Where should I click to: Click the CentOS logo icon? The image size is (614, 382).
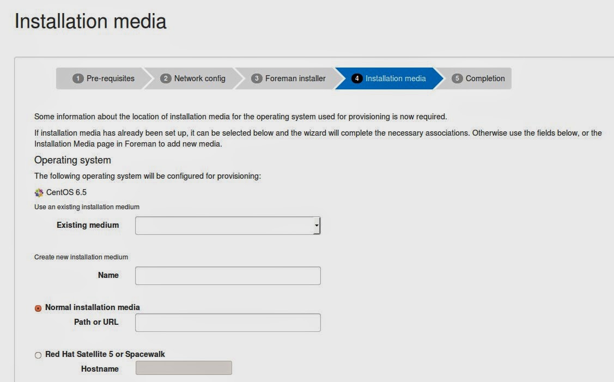pyautogui.click(x=39, y=192)
